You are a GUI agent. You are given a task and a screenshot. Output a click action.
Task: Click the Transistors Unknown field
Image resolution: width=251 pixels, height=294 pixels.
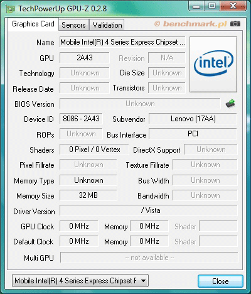pos(167,88)
